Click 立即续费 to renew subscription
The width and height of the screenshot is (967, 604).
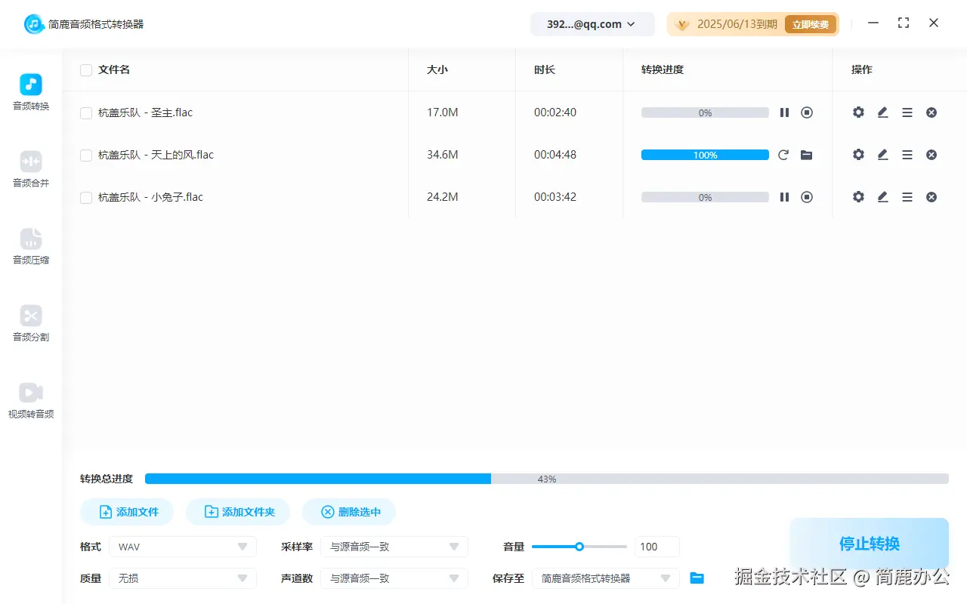(811, 23)
